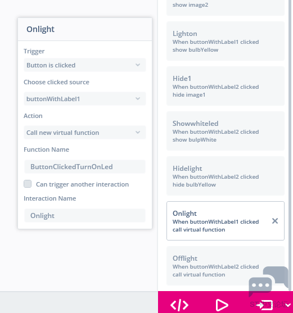Select the show image2 interaction card
This screenshot has width=293, height=313.
(x=226, y=7)
